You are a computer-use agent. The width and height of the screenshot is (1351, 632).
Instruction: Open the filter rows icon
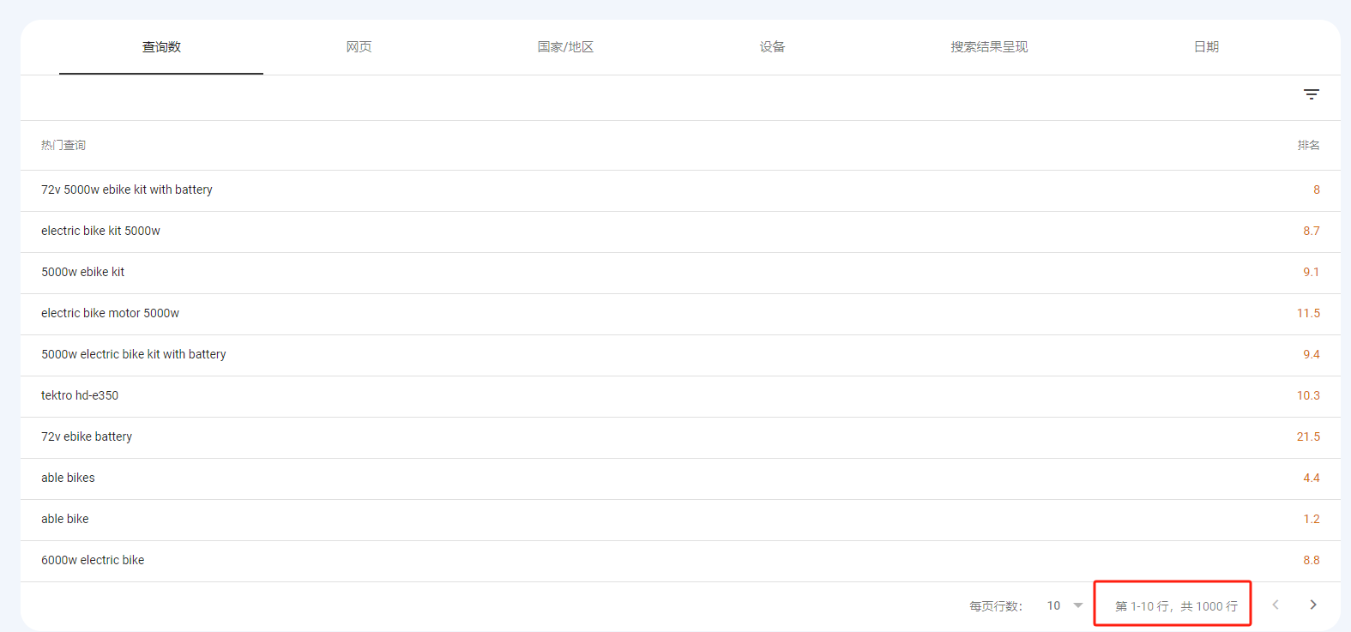click(1311, 94)
